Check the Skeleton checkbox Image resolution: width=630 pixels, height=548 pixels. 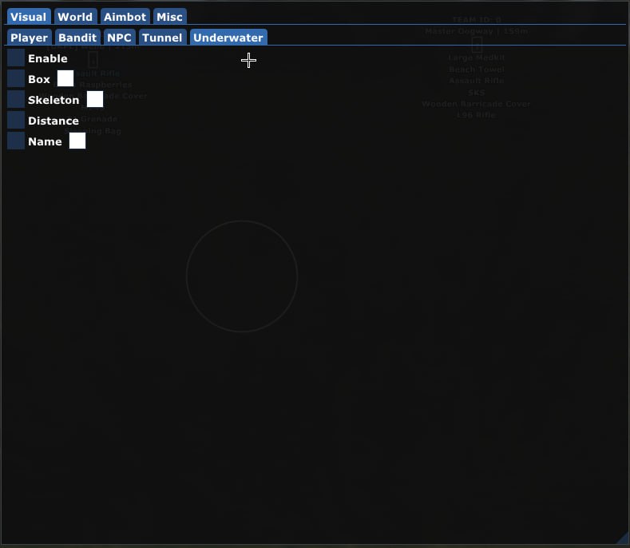coord(16,99)
